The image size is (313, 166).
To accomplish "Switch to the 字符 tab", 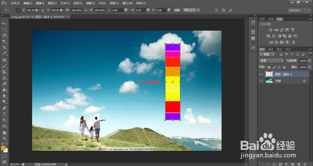I will point(262,19).
